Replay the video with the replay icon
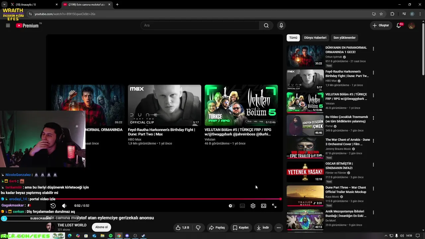 point(53,206)
